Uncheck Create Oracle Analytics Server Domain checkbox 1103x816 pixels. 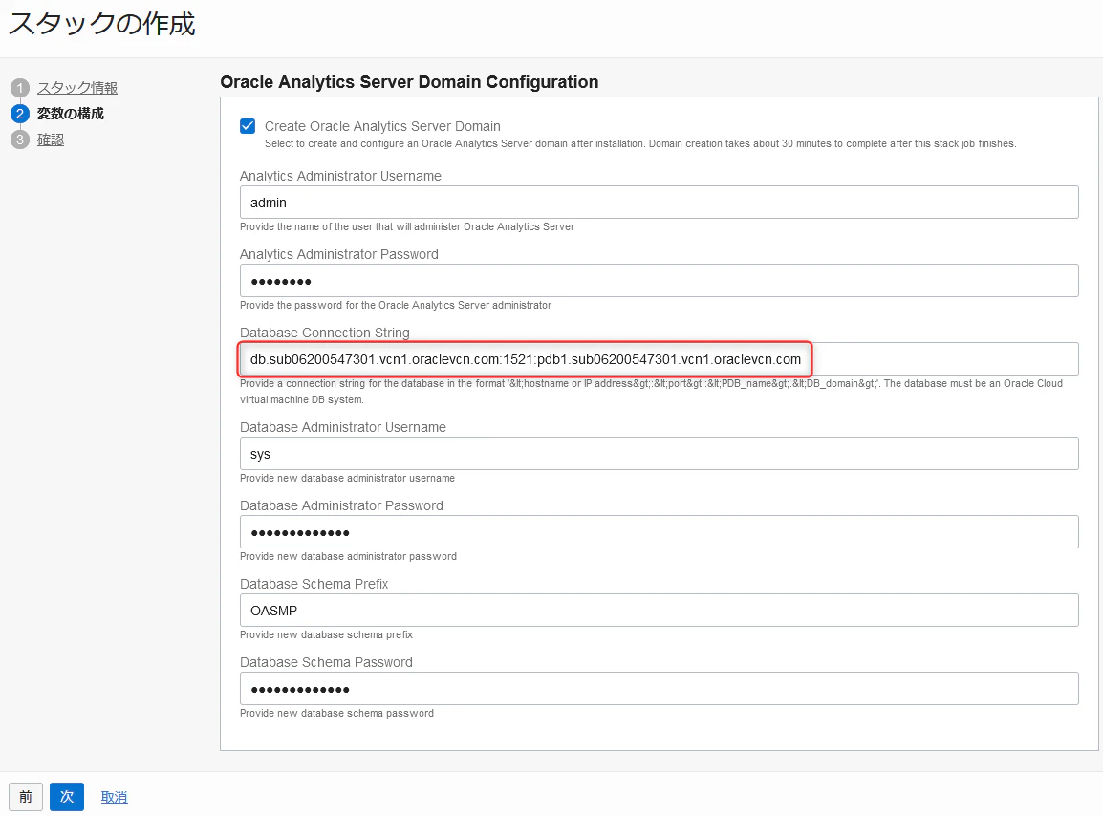pyautogui.click(x=248, y=126)
